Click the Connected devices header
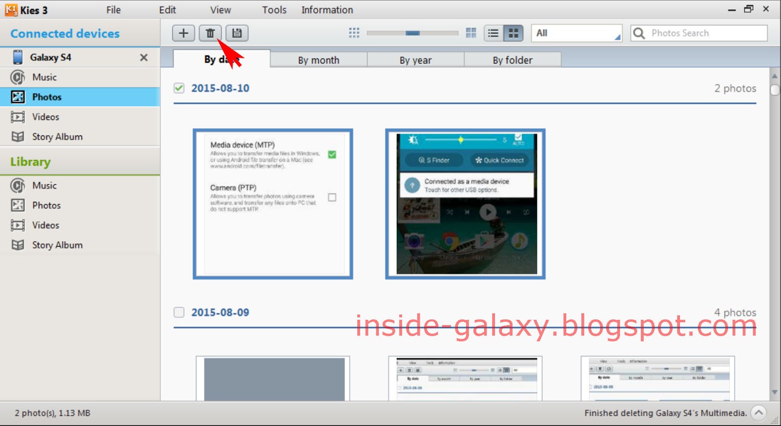Screen dimensions: 781x426 click(x=65, y=34)
